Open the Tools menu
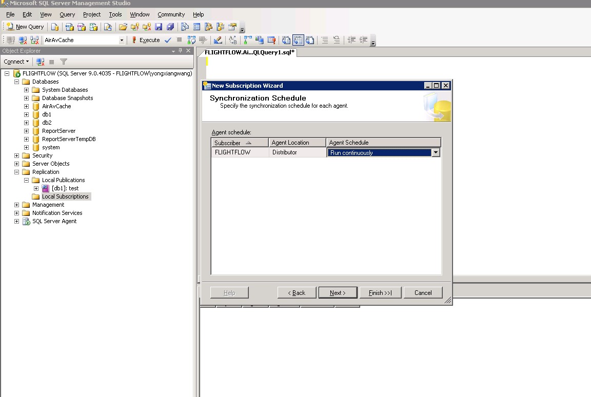This screenshot has height=397, width=591. tap(115, 14)
